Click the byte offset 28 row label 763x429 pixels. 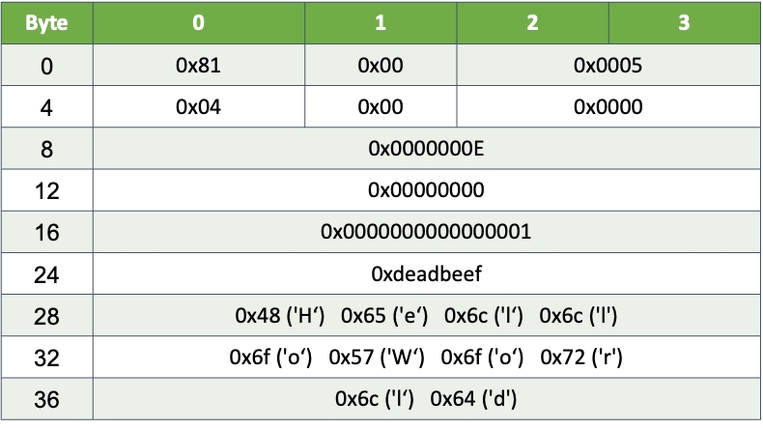click(46, 316)
